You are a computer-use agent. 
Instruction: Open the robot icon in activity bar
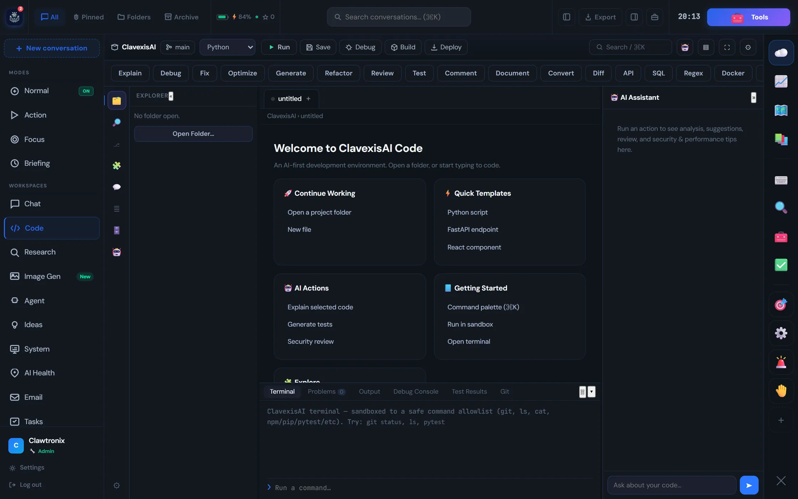[116, 252]
